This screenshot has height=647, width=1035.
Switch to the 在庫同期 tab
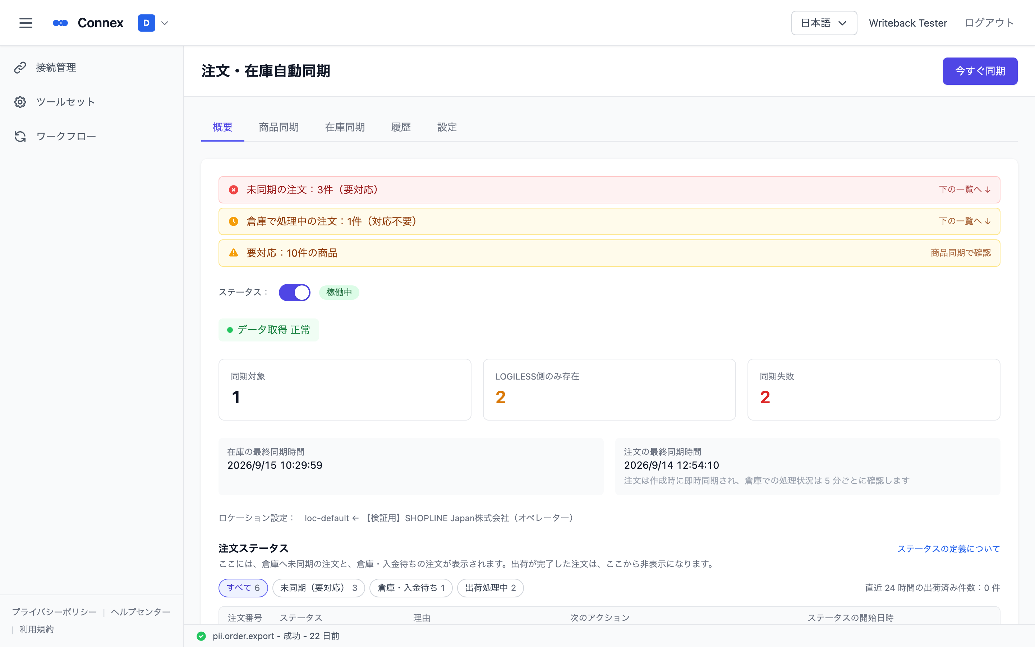click(345, 127)
